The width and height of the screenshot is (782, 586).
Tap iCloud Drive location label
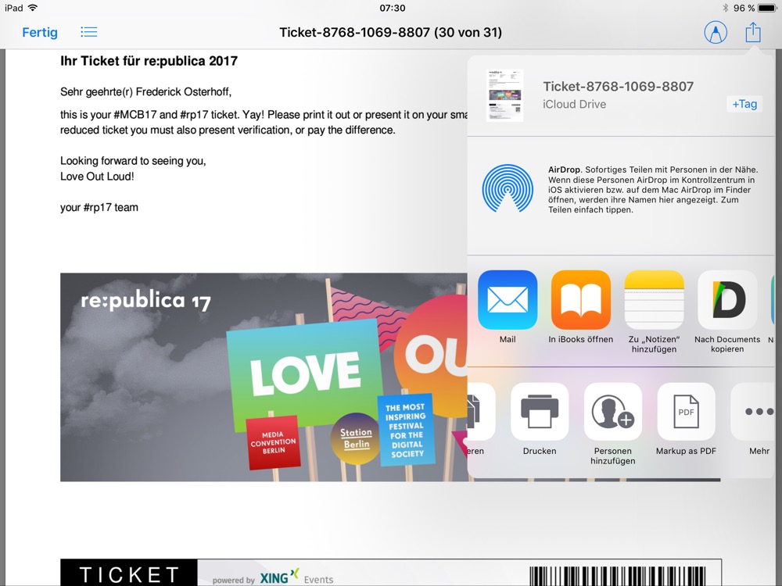point(574,104)
